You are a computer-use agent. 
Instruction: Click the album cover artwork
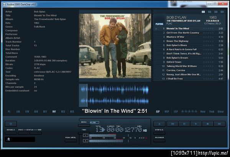[x=115, y=46]
